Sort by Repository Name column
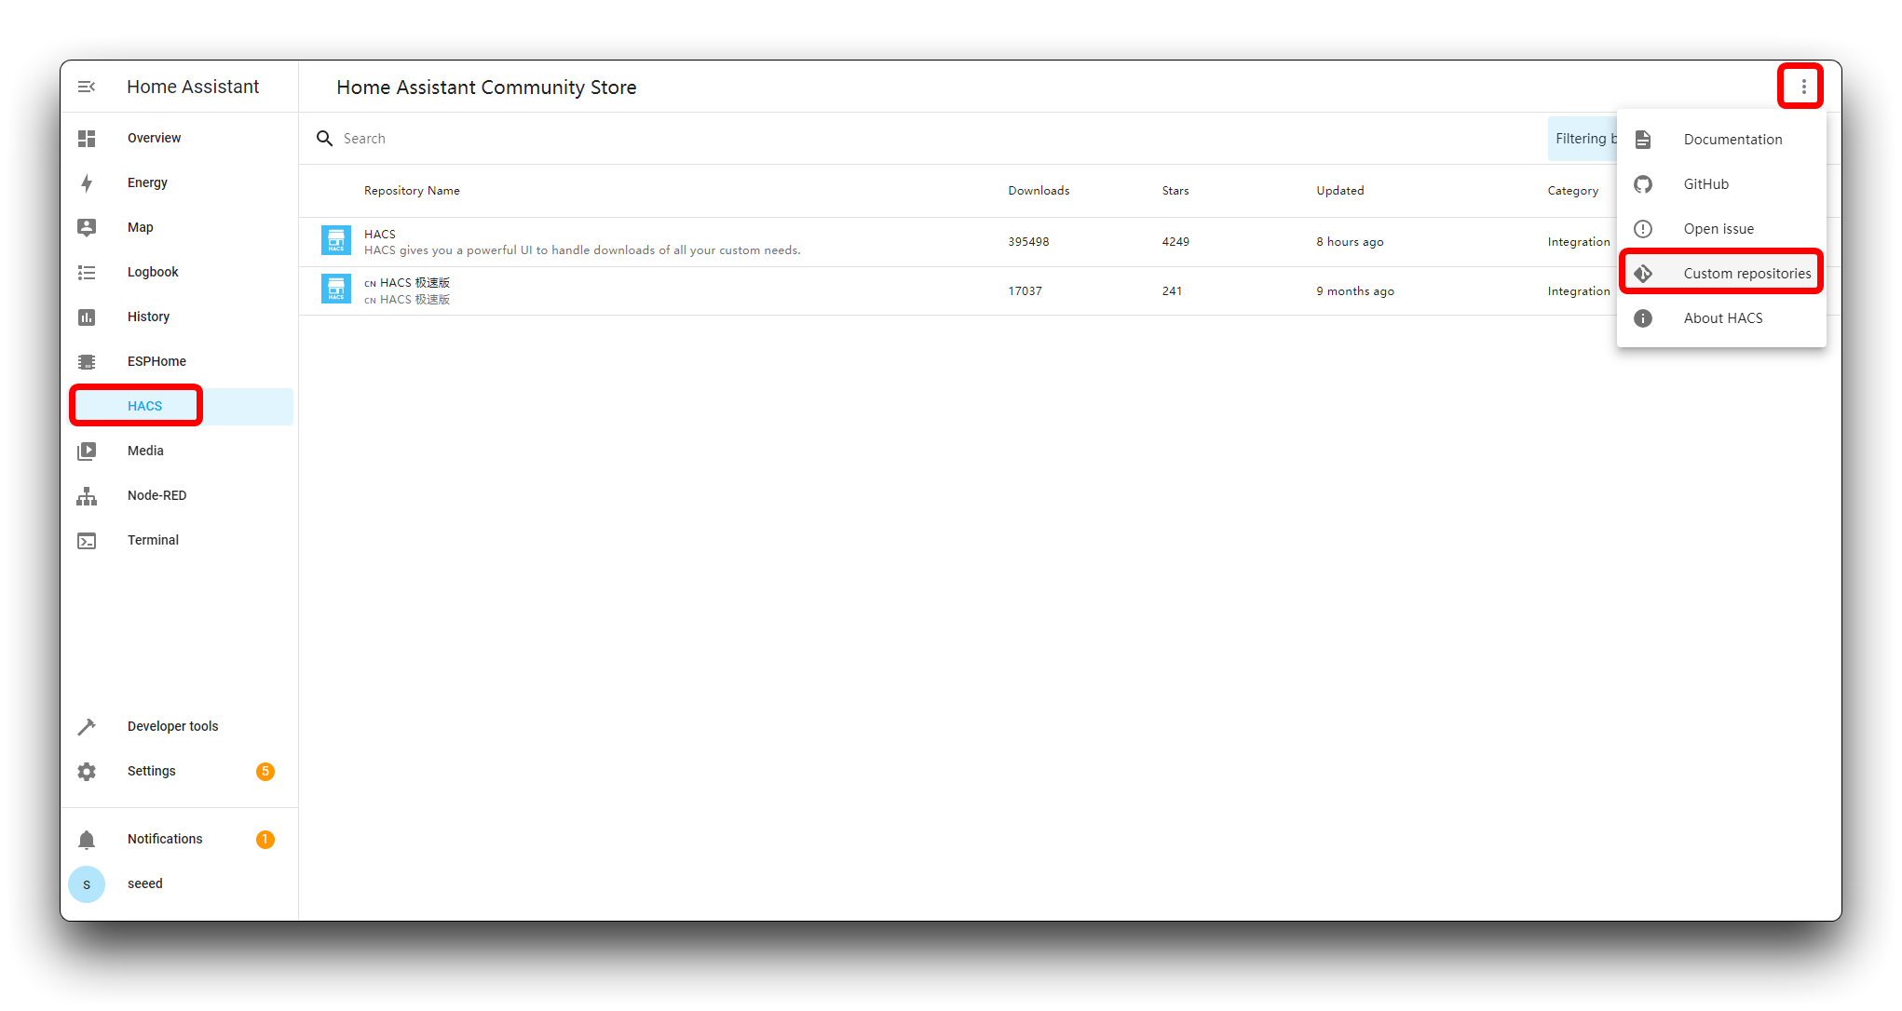The height and width of the screenshot is (1011, 1902). click(x=412, y=190)
